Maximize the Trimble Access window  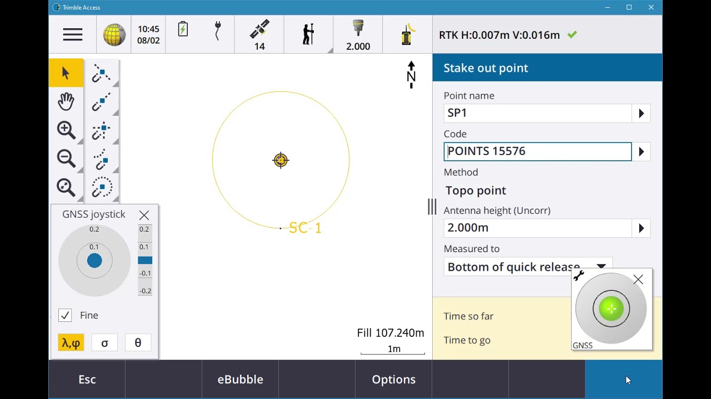pyautogui.click(x=629, y=7)
